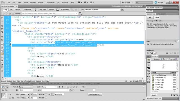
Task: Click the Edit asset icon in Assets
Action: (174, 95)
